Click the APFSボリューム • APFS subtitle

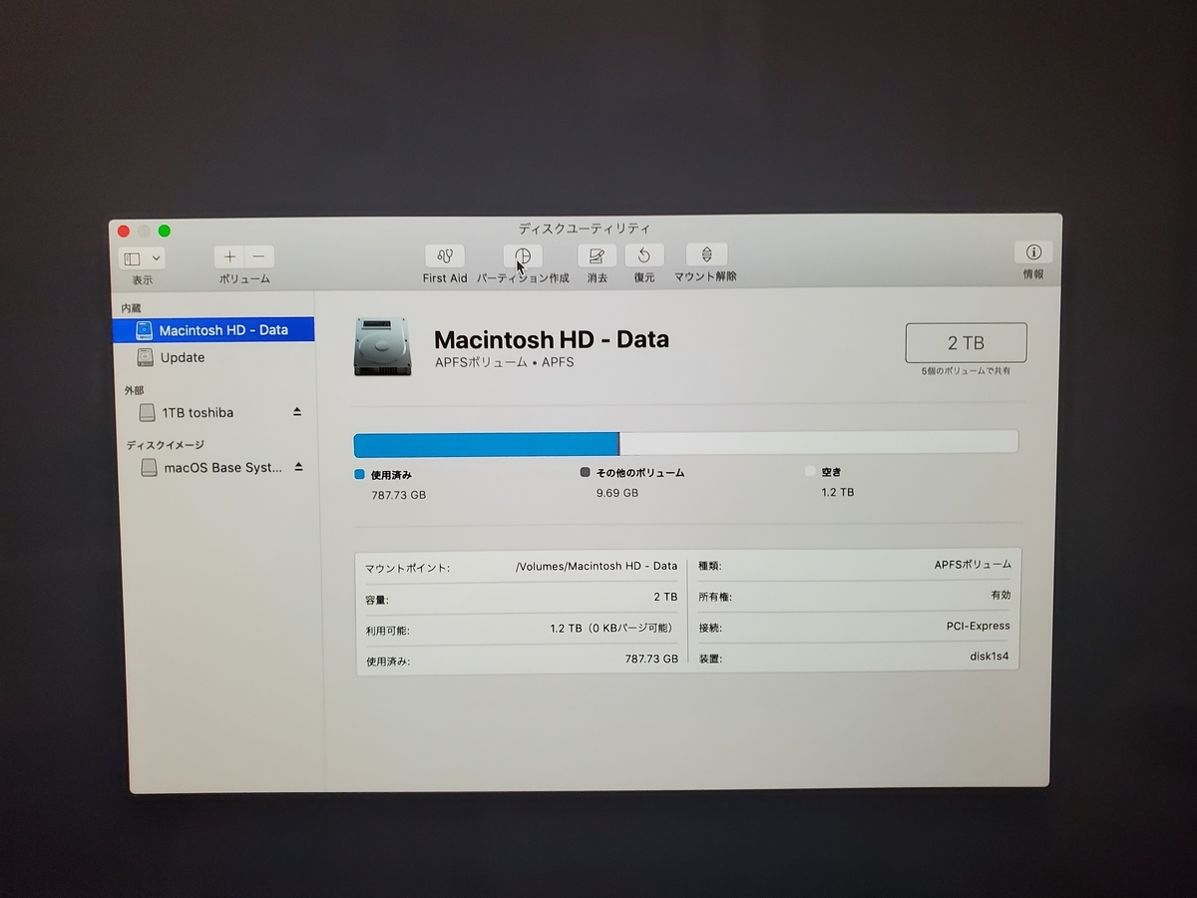(505, 362)
